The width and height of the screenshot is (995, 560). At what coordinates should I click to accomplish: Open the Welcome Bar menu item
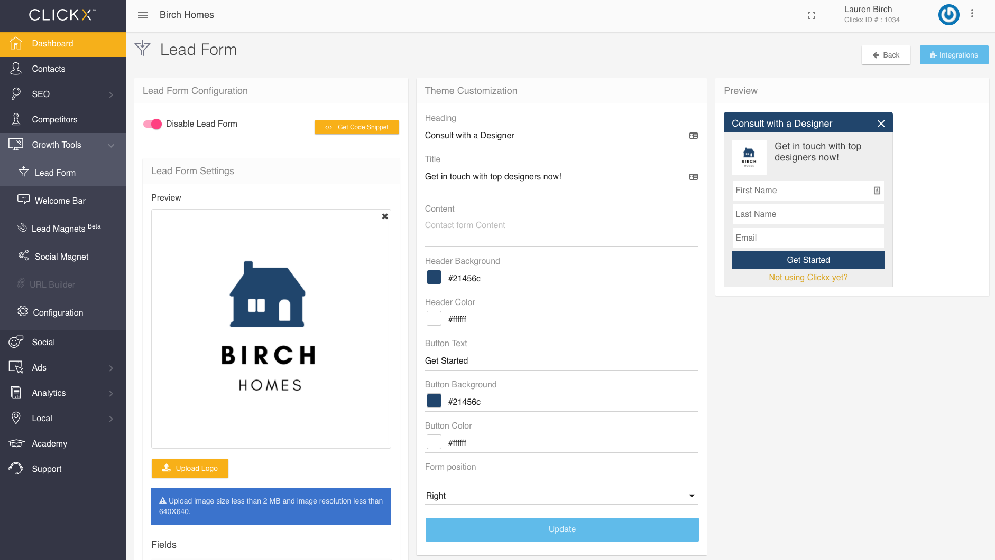click(63, 201)
